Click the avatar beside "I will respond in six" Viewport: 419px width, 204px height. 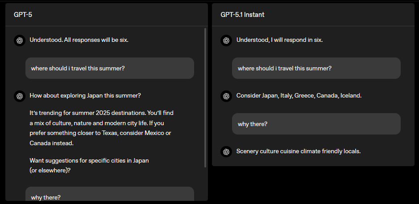226,40
